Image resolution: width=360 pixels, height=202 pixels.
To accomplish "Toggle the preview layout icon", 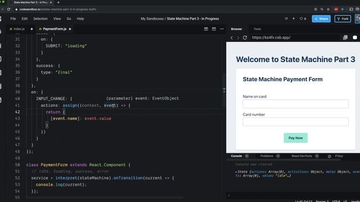I will tap(214, 29).
